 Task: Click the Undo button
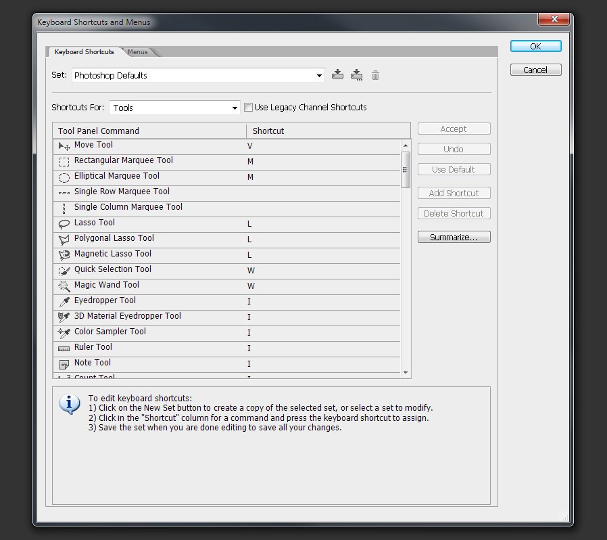454,150
